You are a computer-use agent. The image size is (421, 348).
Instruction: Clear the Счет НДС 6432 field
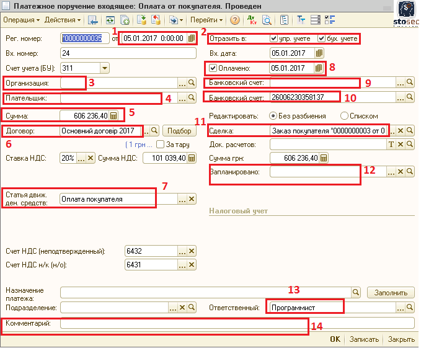[192, 251]
